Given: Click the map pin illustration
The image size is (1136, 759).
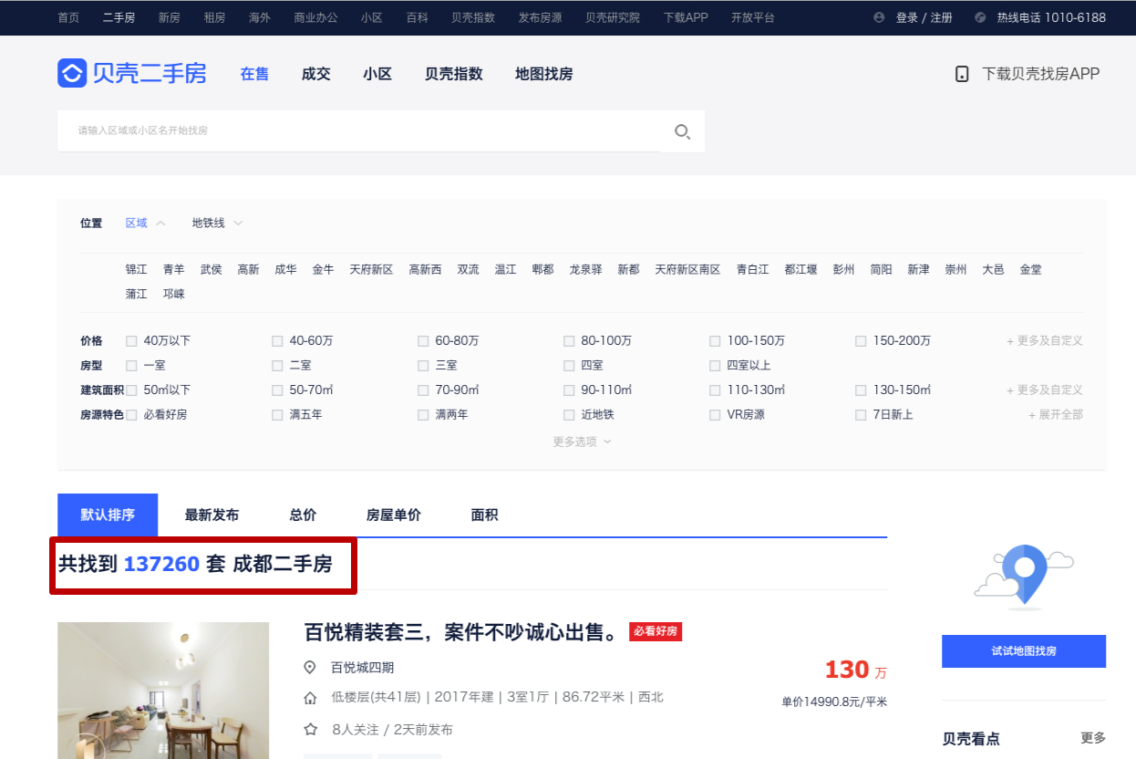Looking at the screenshot, I should (x=1024, y=577).
